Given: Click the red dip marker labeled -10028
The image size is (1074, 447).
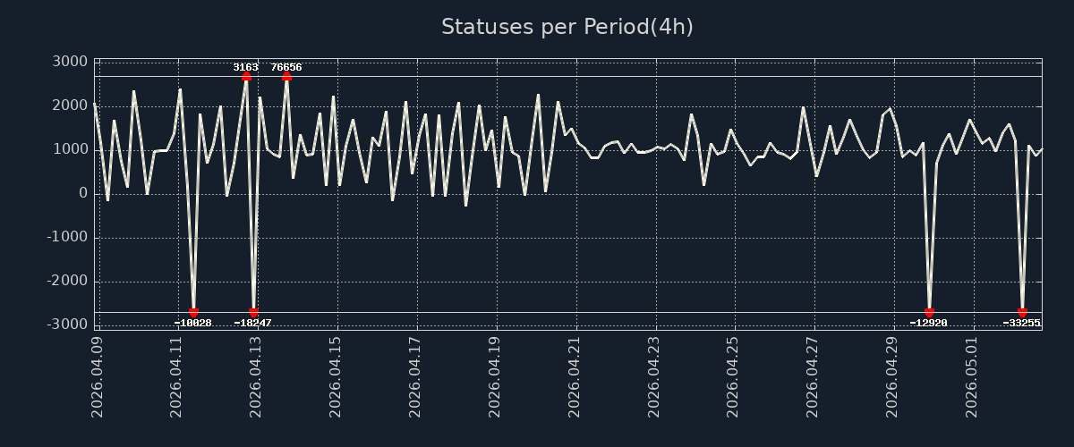Looking at the screenshot, I should coord(193,313).
